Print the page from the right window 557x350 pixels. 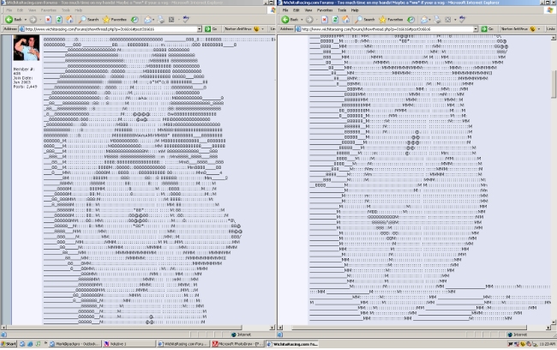click(x=437, y=20)
